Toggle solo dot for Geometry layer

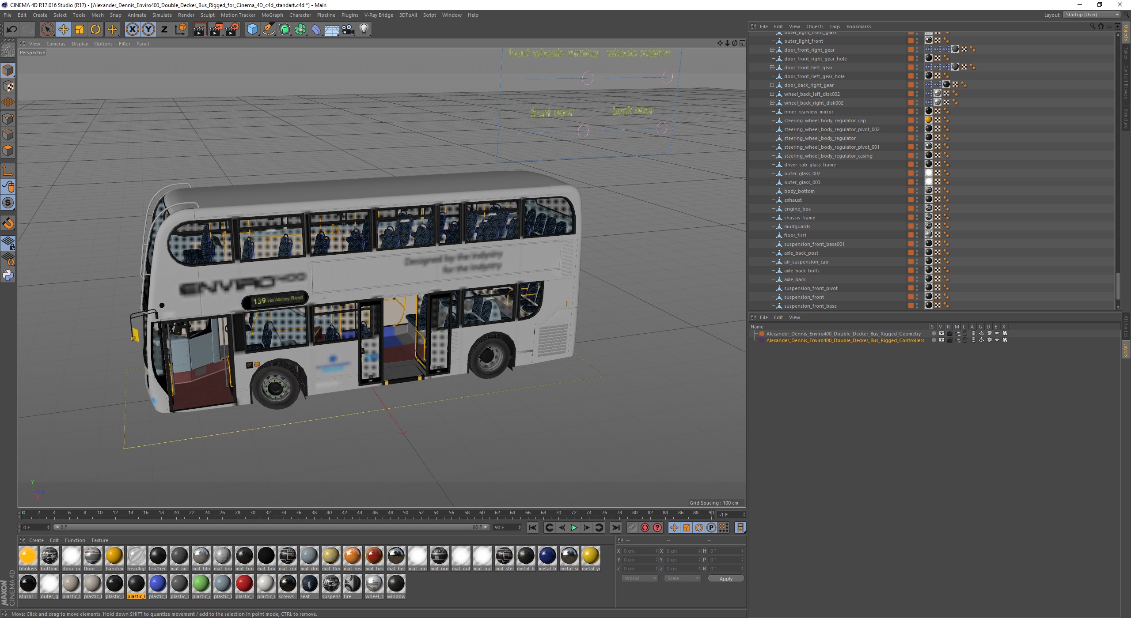tap(934, 334)
